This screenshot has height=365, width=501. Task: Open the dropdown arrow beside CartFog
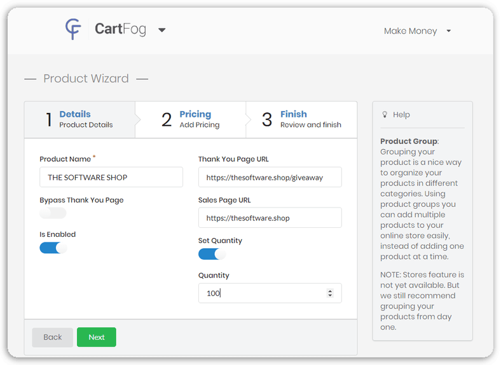[x=162, y=30]
